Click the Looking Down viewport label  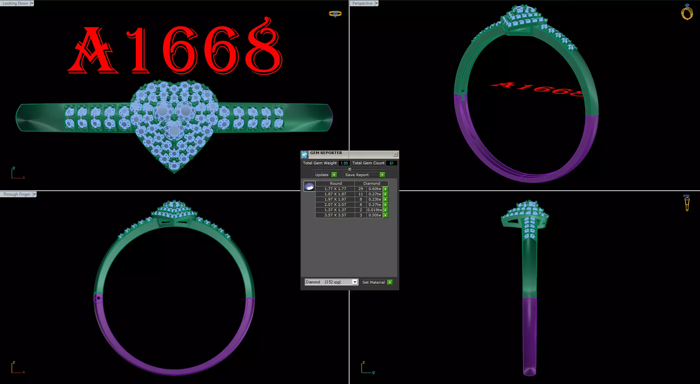tap(15, 3)
